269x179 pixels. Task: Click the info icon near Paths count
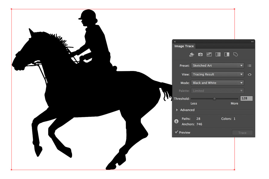click(x=176, y=121)
